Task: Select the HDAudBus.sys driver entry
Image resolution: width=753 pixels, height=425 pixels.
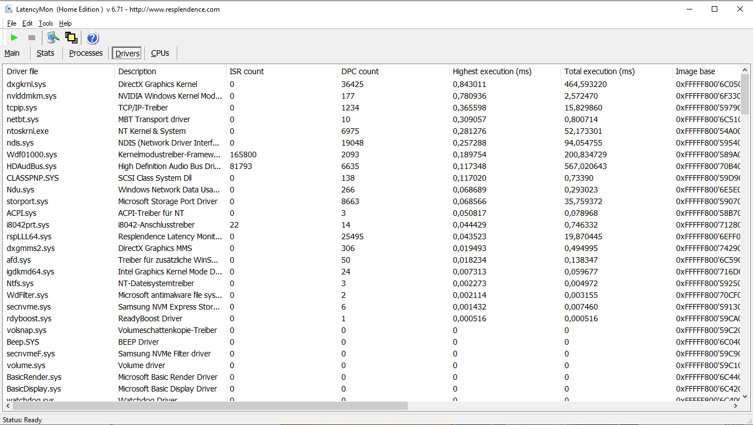Action: (31, 166)
